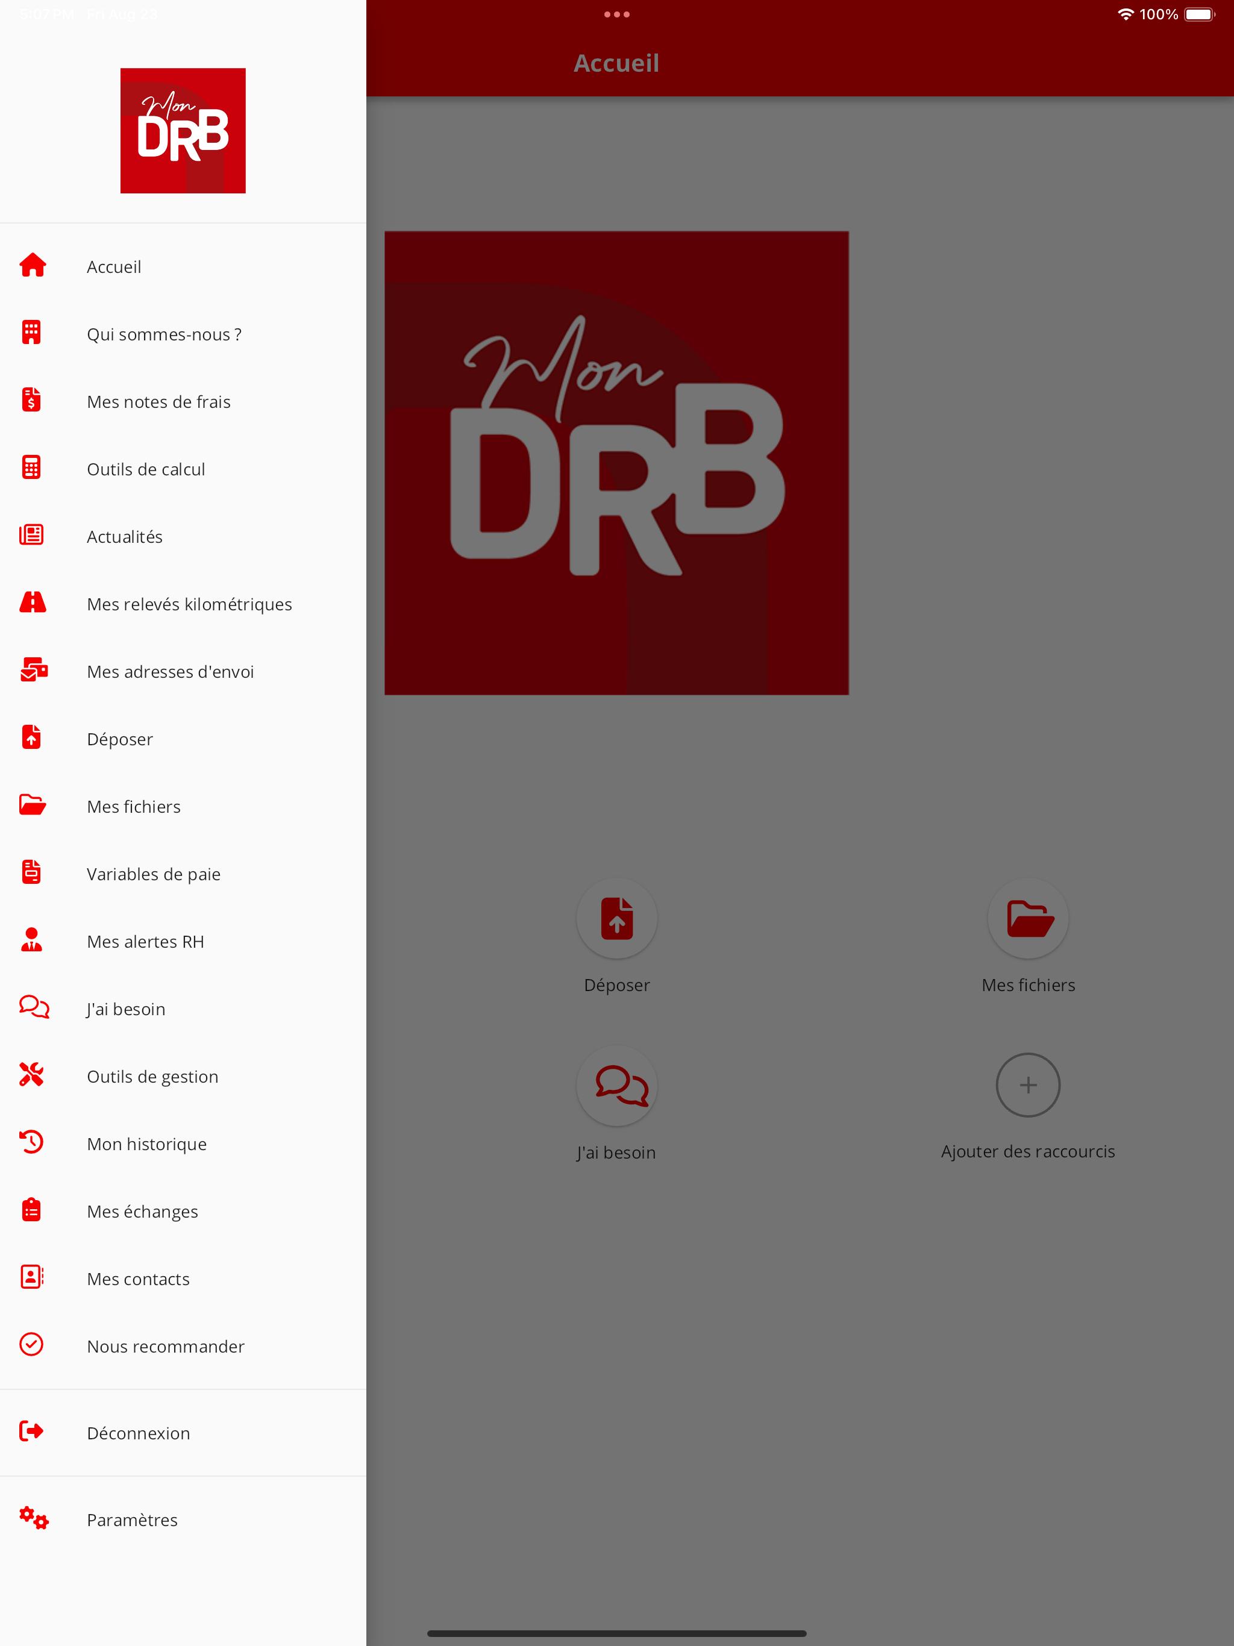Viewport: 1234px width, 1646px height.
Task: Tap the battery indicator in status bar
Action: point(1199,14)
